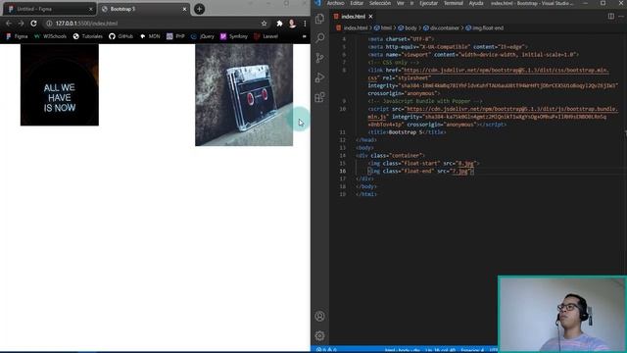Open the MDN bookmark
The width and height of the screenshot is (627, 353).
pos(150,36)
